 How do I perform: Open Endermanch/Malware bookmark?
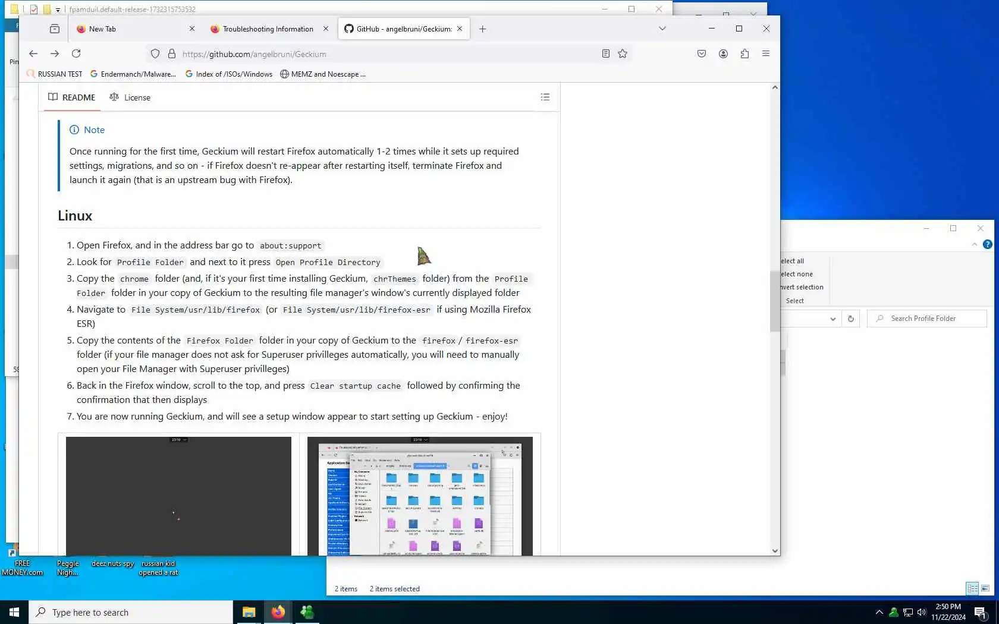pos(133,74)
